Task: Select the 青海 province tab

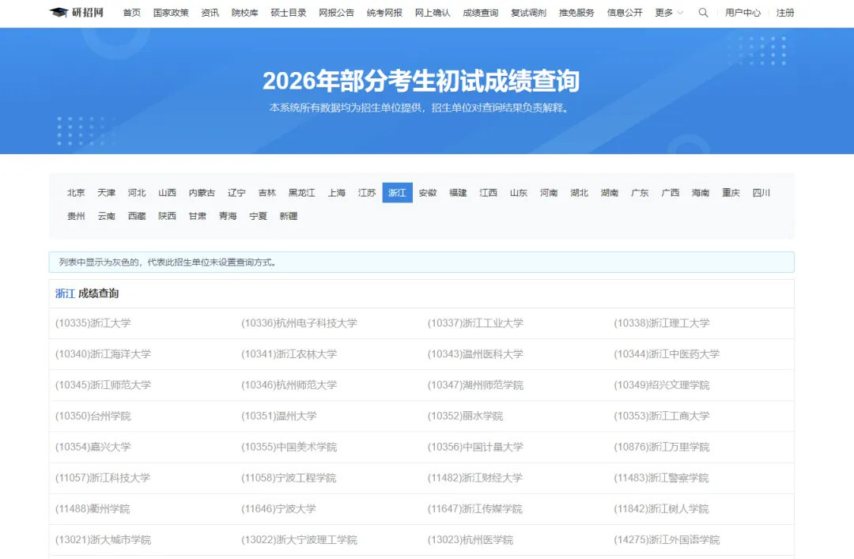Action: click(228, 217)
